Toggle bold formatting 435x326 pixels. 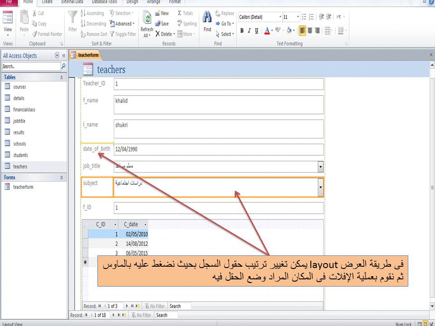tap(242, 31)
